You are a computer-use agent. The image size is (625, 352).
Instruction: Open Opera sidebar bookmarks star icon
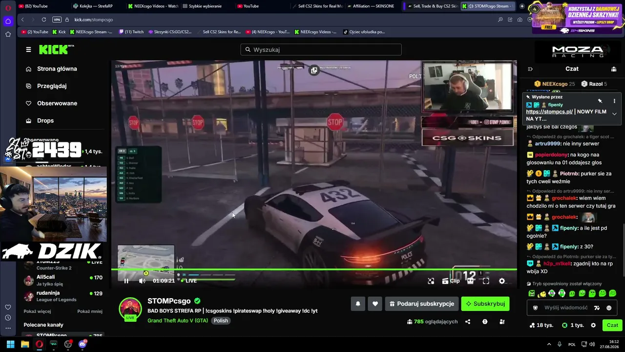pos(8,34)
